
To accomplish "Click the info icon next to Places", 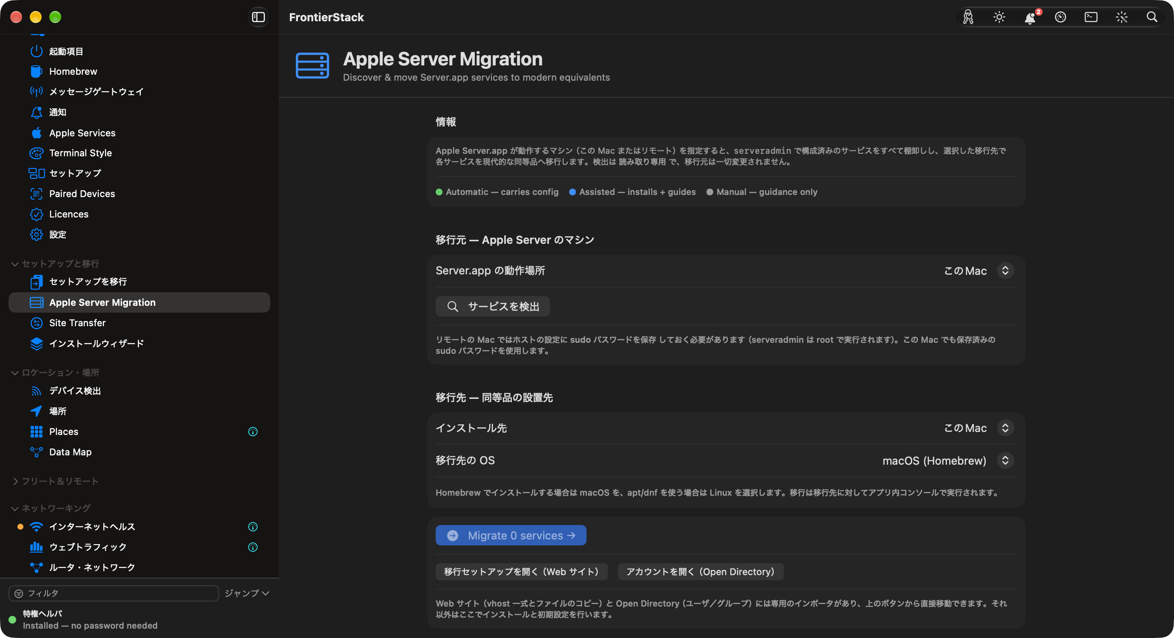I will click(x=253, y=431).
